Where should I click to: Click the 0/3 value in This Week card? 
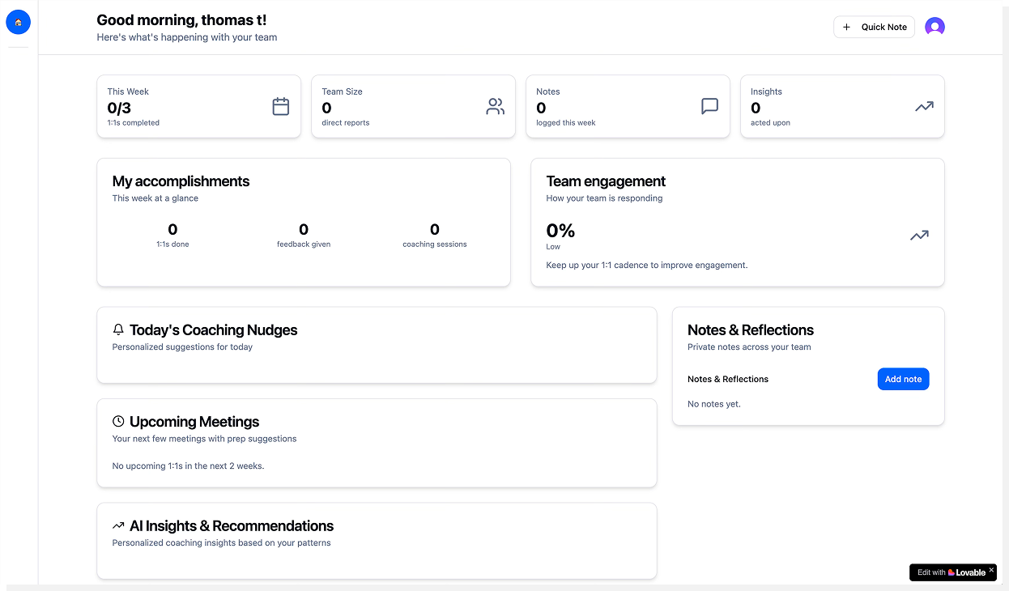pos(119,108)
